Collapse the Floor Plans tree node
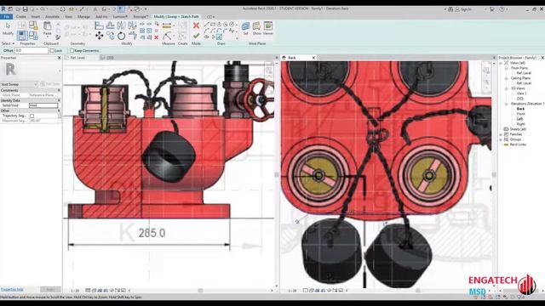Viewport: 545px width, 306px height. point(507,68)
